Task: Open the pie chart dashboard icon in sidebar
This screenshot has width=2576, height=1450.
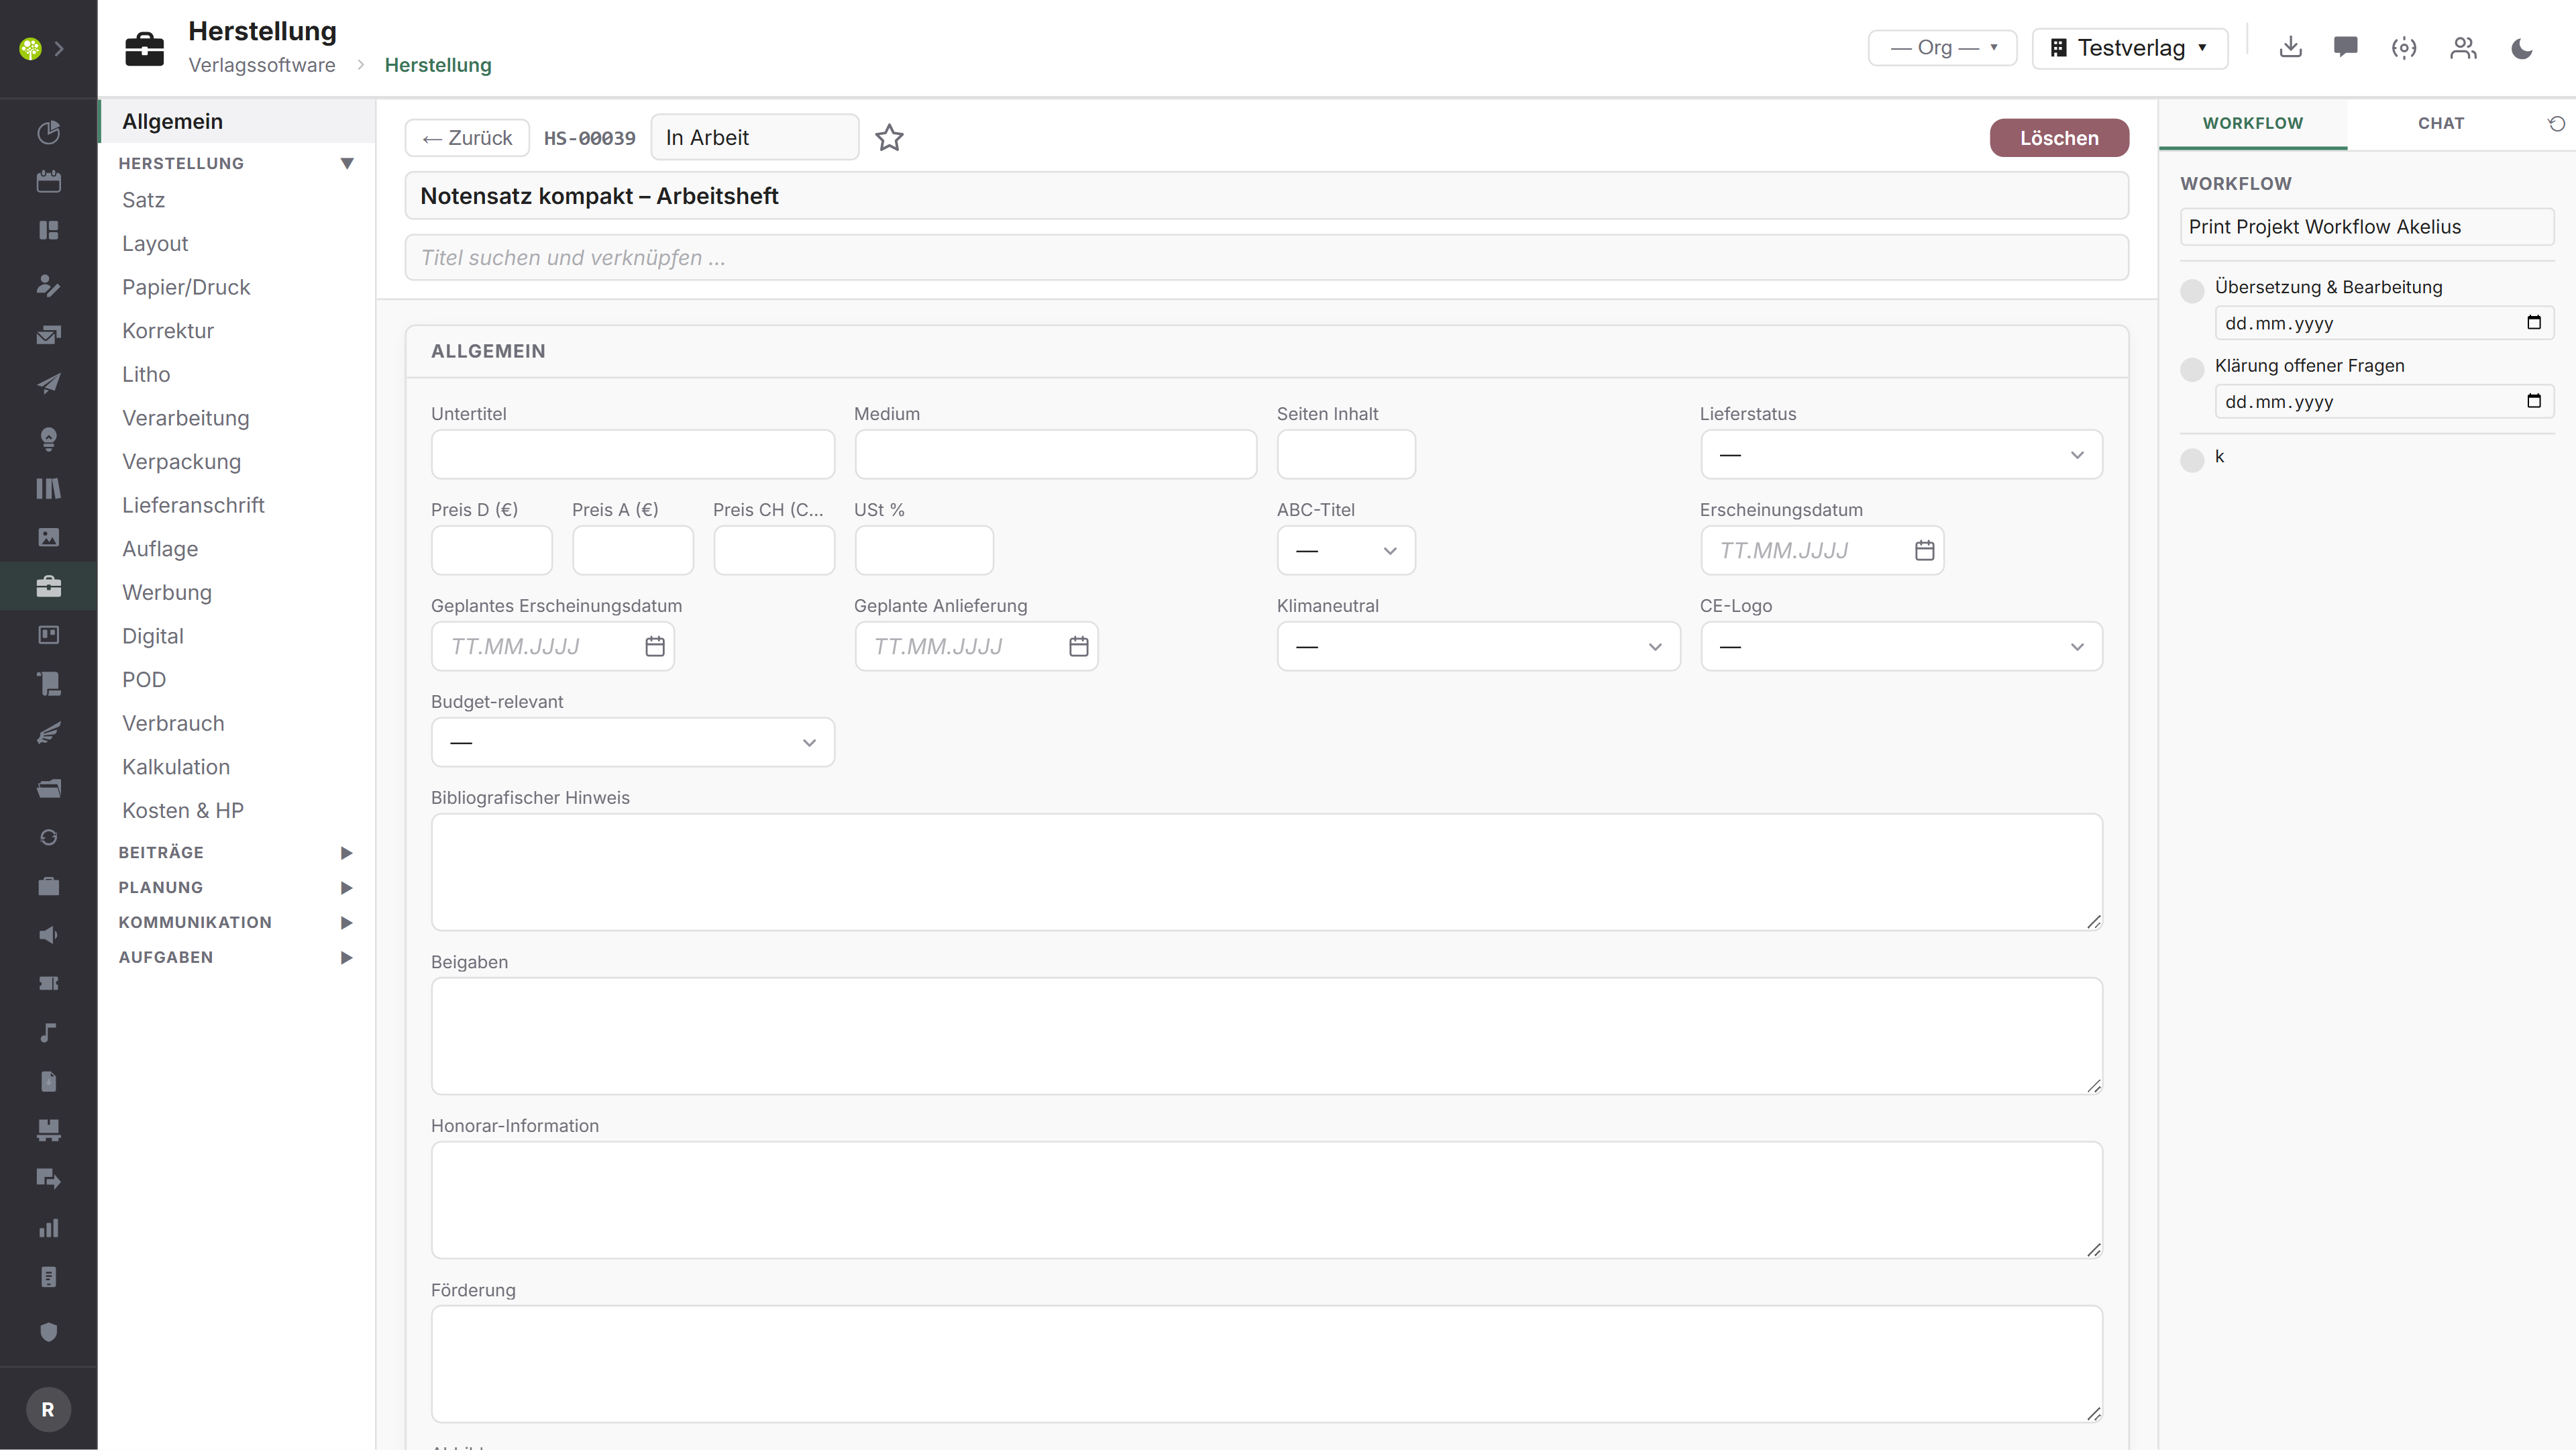Action: [x=48, y=132]
